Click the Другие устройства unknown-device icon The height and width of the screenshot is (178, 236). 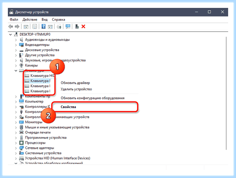click(x=21, y=55)
